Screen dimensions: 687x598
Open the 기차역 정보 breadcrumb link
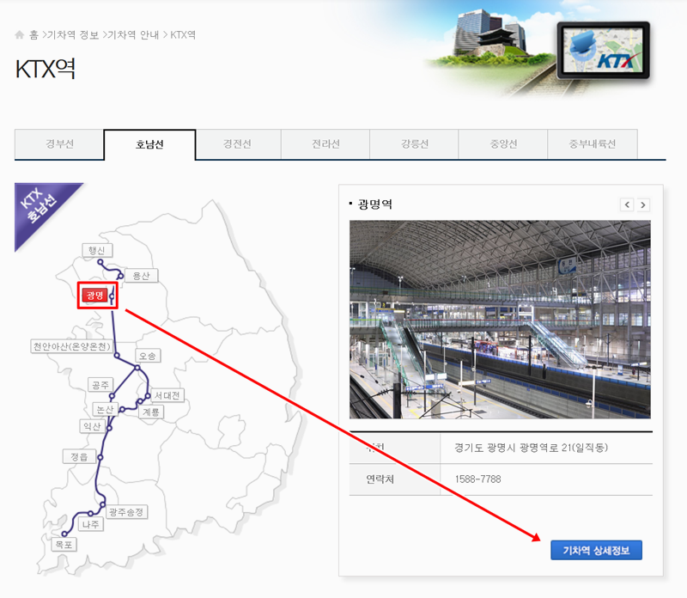[x=73, y=35]
